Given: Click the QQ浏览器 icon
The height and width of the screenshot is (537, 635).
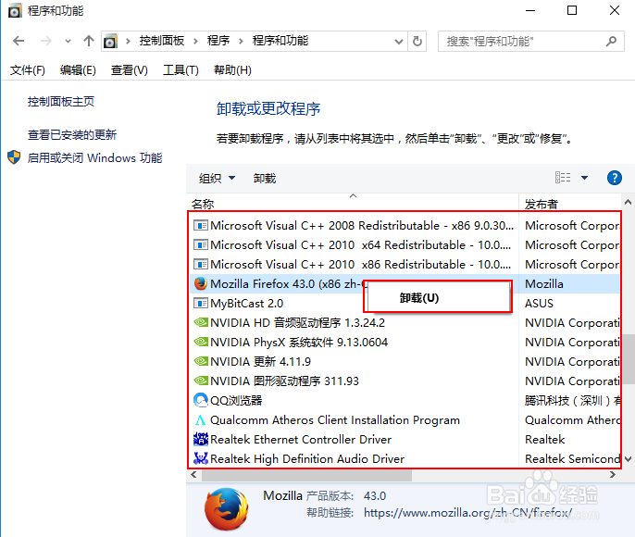Looking at the screenshot, I should 201,400.
